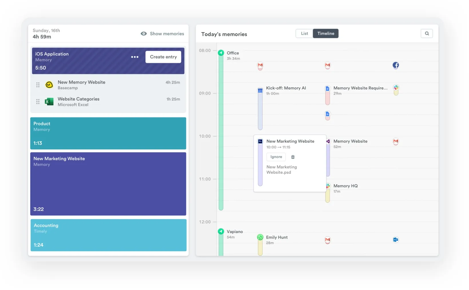The image size is (469, 290).
Task: Select the Accounting Timely entry block
Action: pyautogui.click(x=108, y=235)
